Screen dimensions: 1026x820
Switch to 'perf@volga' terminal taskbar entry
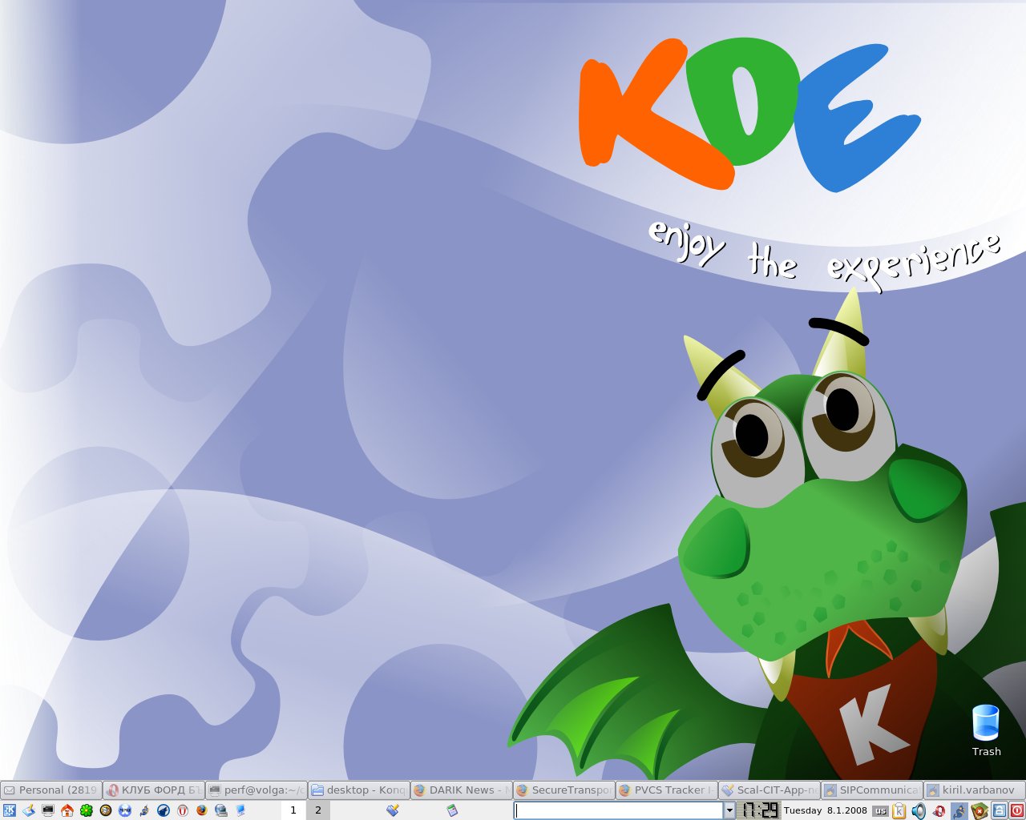tap(256, 790)
